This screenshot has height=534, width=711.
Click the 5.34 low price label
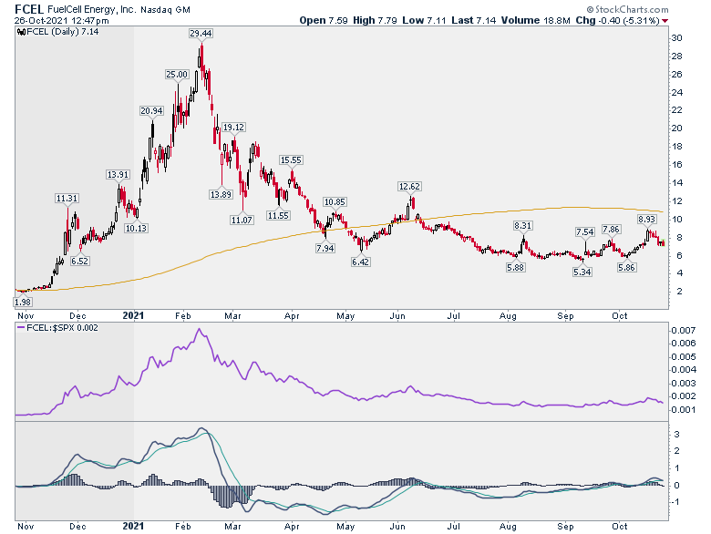click(582, 272)
